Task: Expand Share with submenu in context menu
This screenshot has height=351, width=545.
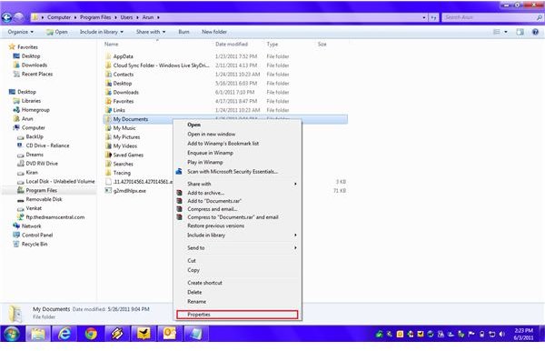Action: [x=238, y=184]
